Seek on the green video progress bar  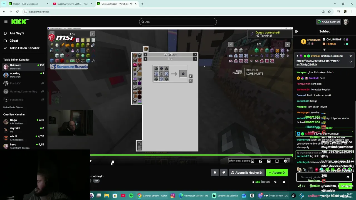191,155
